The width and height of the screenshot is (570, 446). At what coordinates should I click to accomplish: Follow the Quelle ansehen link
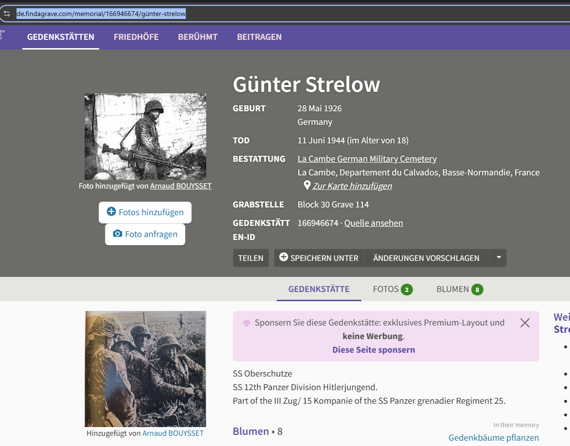pyautogui.click(x=374, y=223)
